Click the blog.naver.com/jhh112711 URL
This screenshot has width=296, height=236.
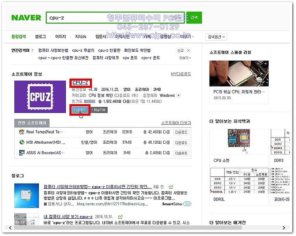coord(112,204)
